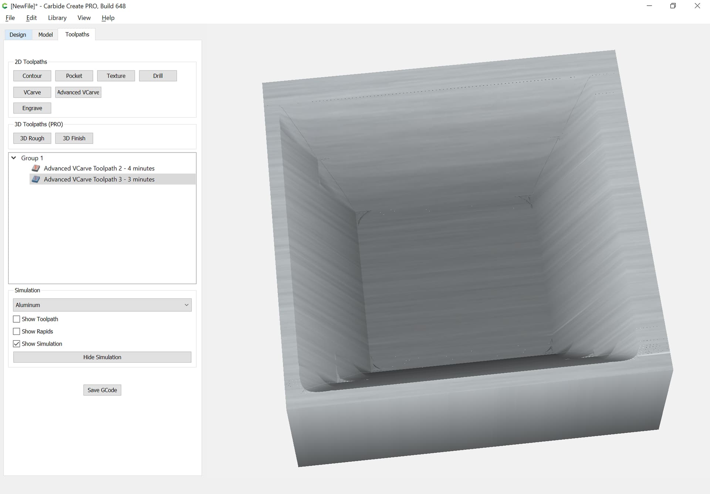Select the Toolpaths tab
This screenshot has height=494, width=710.
(77, 34)
